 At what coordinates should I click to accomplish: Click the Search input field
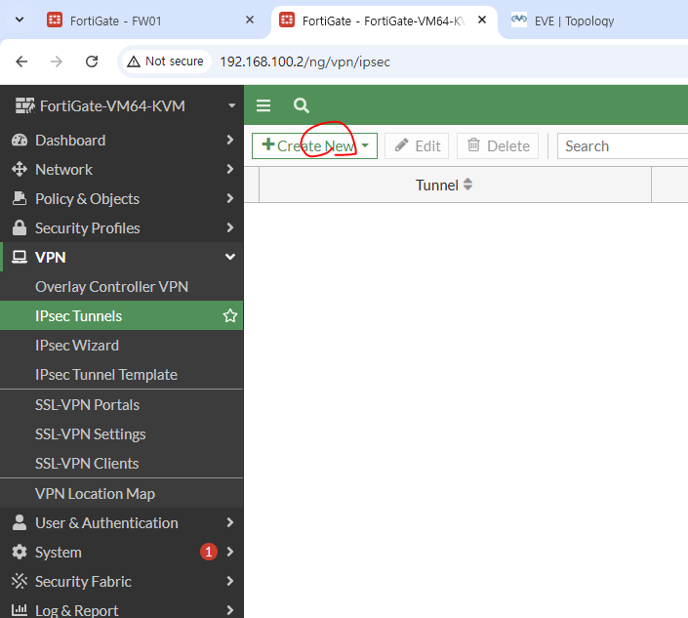[623, 145]
